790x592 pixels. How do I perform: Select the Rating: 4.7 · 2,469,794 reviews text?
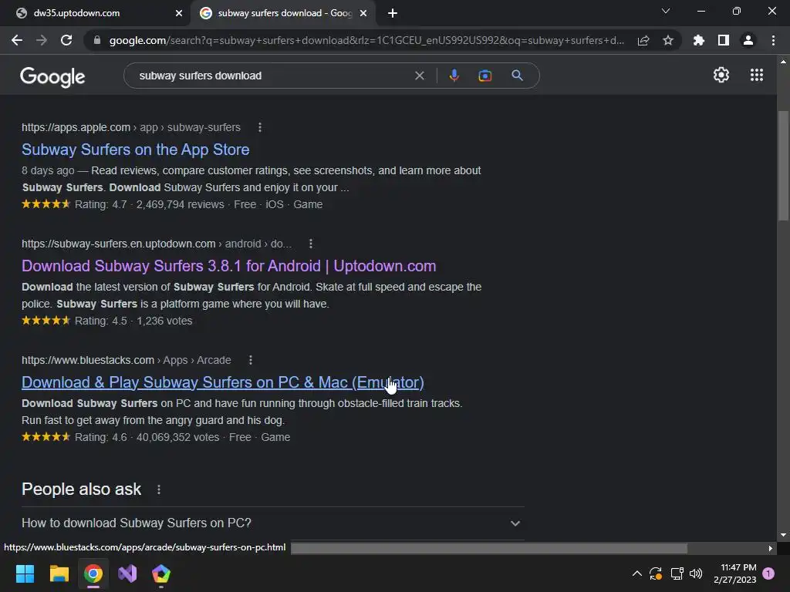149,204
